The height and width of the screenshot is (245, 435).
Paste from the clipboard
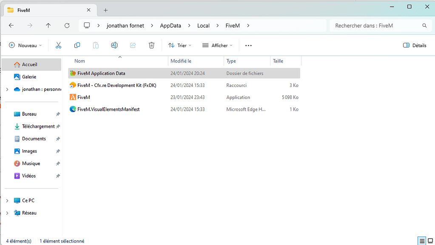point(95,45)
